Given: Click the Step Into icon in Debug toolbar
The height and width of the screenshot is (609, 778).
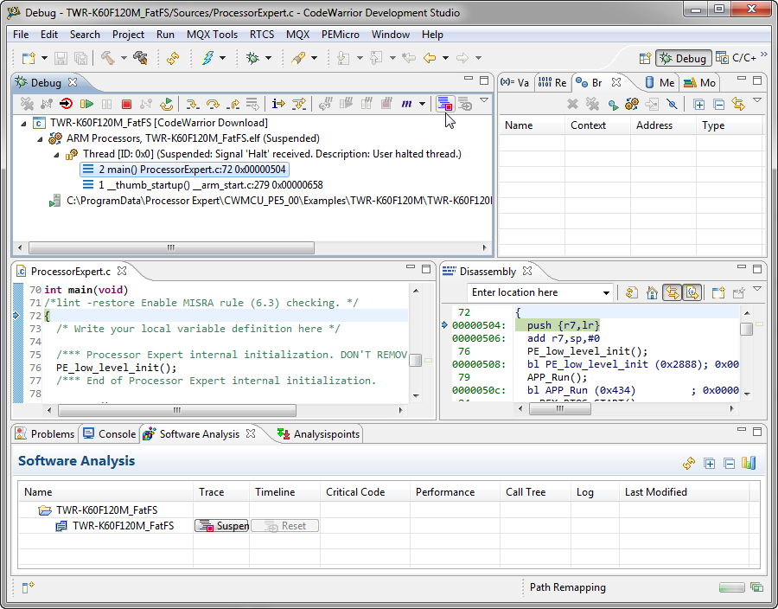Looking at the screenshot, I should 193,104.
